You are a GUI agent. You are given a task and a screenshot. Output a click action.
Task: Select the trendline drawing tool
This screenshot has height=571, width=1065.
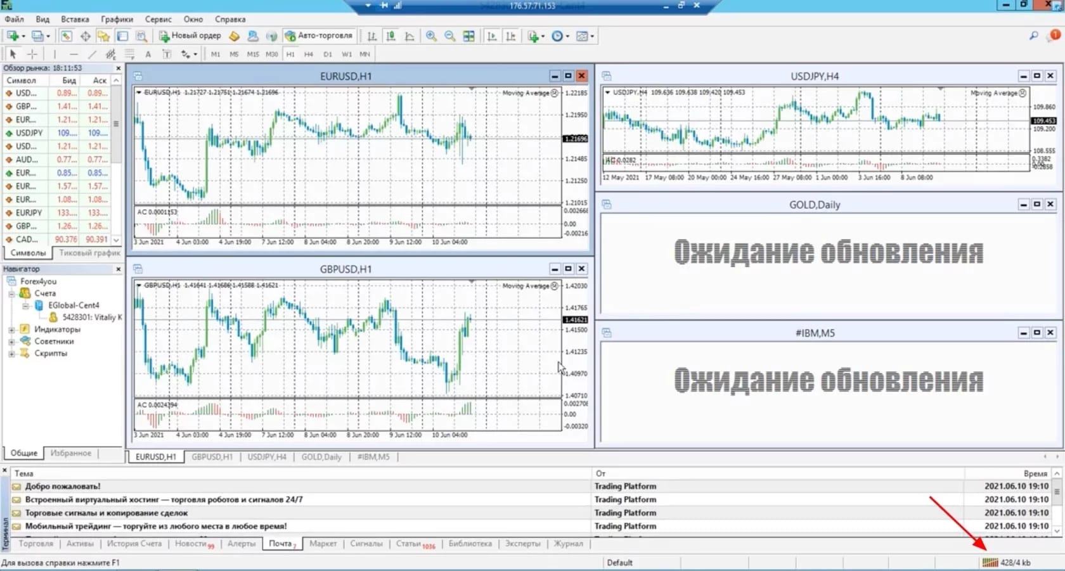[x=92, y=55]
